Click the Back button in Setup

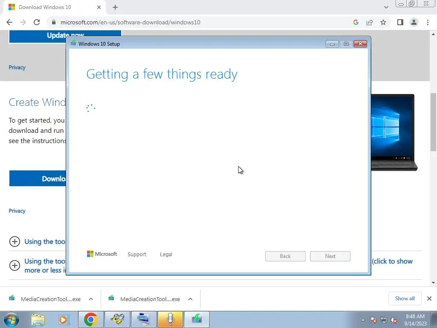tap(286, 256)
